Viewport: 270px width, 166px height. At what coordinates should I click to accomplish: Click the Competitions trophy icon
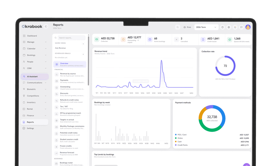click(24, 96)
